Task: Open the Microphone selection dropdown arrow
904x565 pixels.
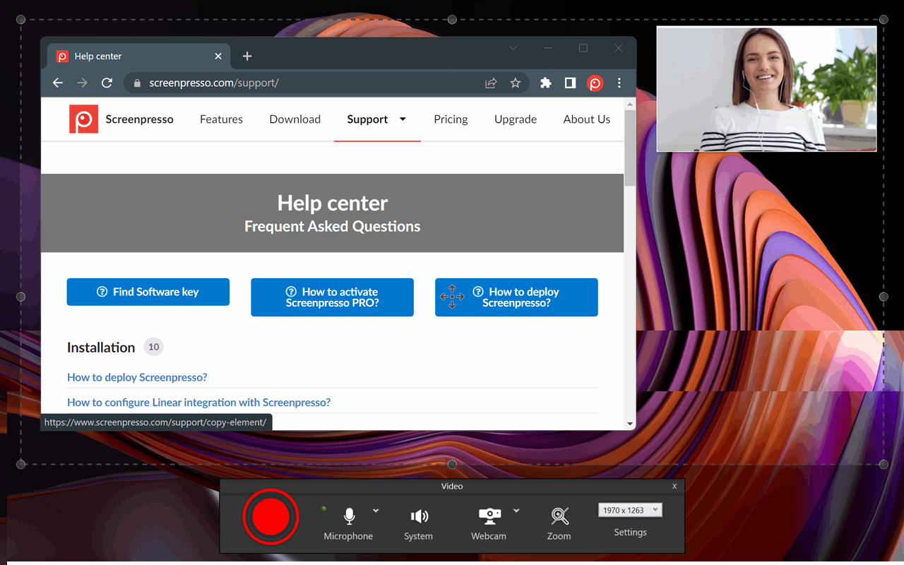Action: tap(375, 510)
